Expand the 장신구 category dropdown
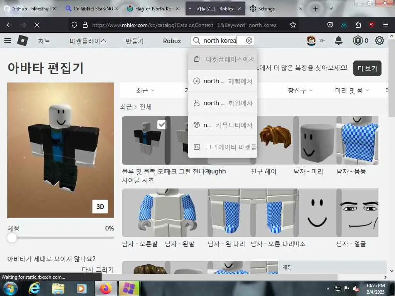The height and width of the screenshot is (296, 395). pyautogui.click(x=300, y=90)
